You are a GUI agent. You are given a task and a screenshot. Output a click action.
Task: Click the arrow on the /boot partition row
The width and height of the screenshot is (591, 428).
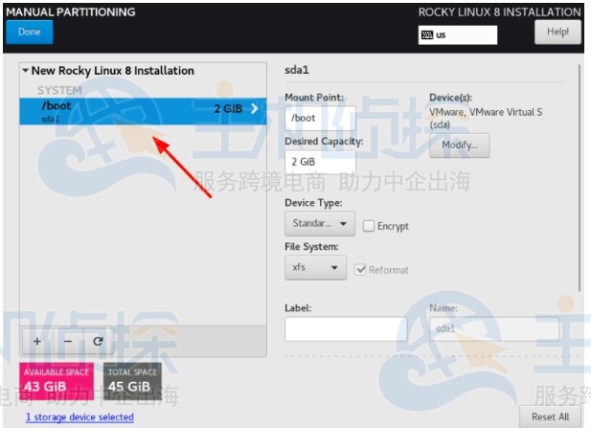tap(254, 109)
